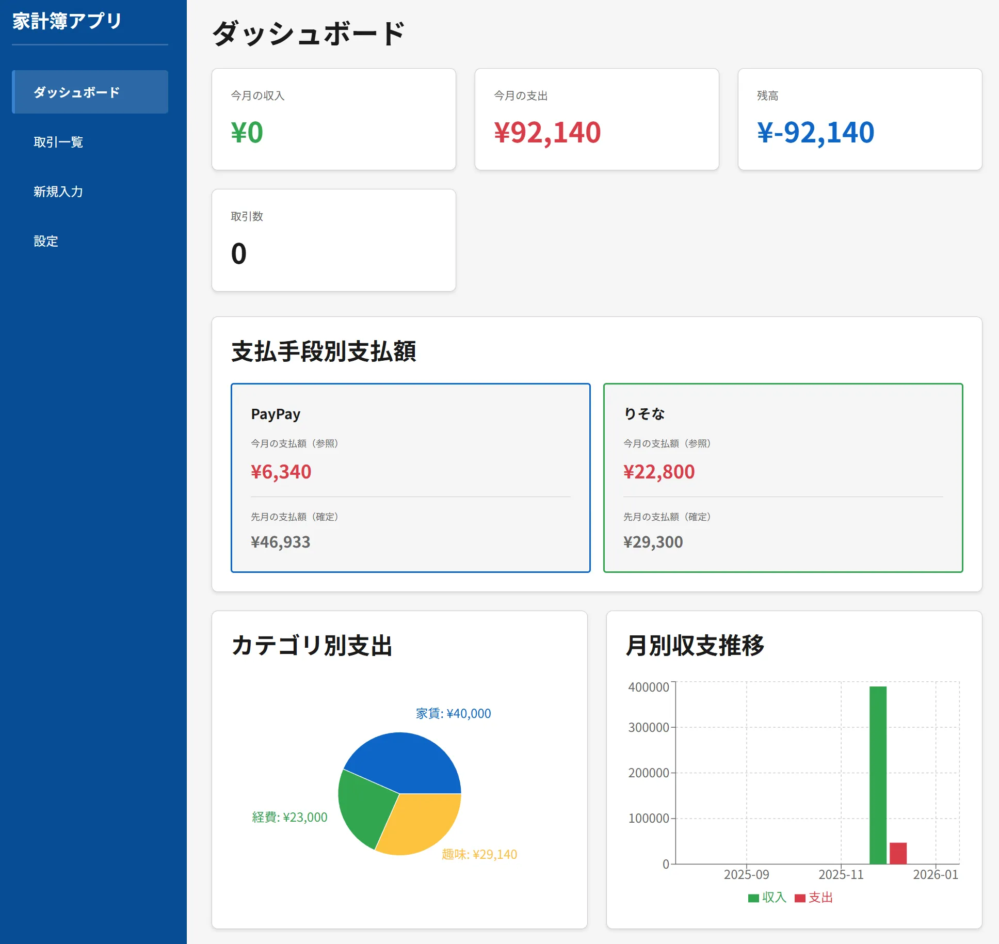The height and width of the screenshot is (944, 999).
Task: Toggle the 支出 legend square
Action: click(800, 898)
